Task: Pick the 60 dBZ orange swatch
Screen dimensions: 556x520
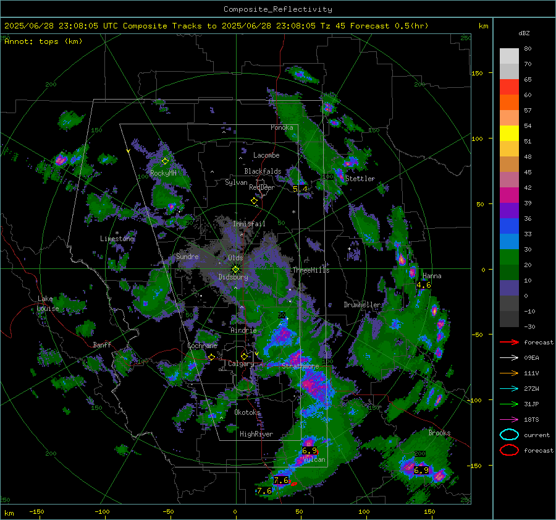Action: pos(509,102)
